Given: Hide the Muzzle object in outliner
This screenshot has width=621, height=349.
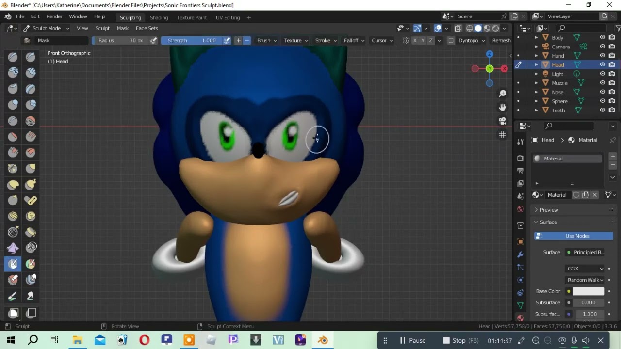Looking at the screenshot, I should click(603, 83).
